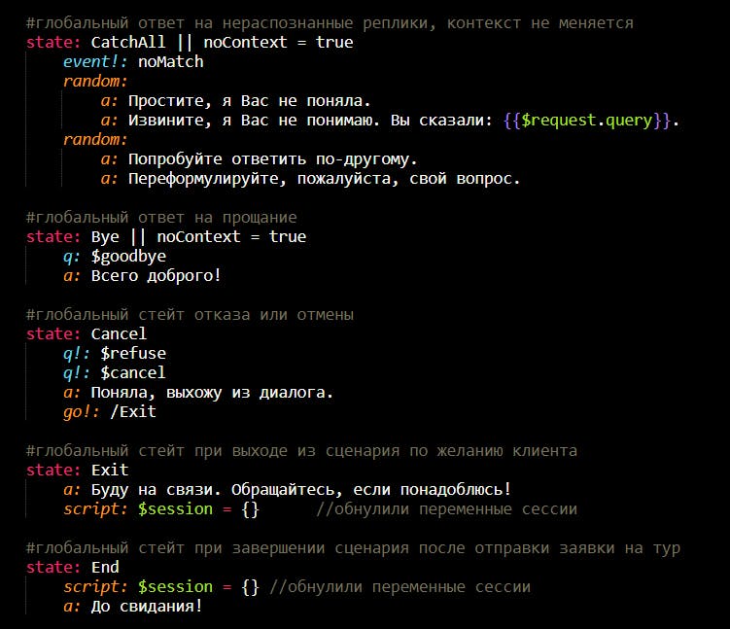Image resolution: width=730 pixels, height=629 pixels.
Task: Click the comment 'глобальный ответ на прощание'
Action: point(161,218)
